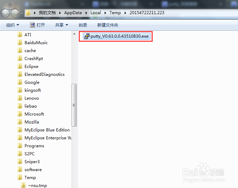The height and width of the screenshot is (188, 238).
Task: Open the 共享 dropdown menu
Action: click(61, 25)
